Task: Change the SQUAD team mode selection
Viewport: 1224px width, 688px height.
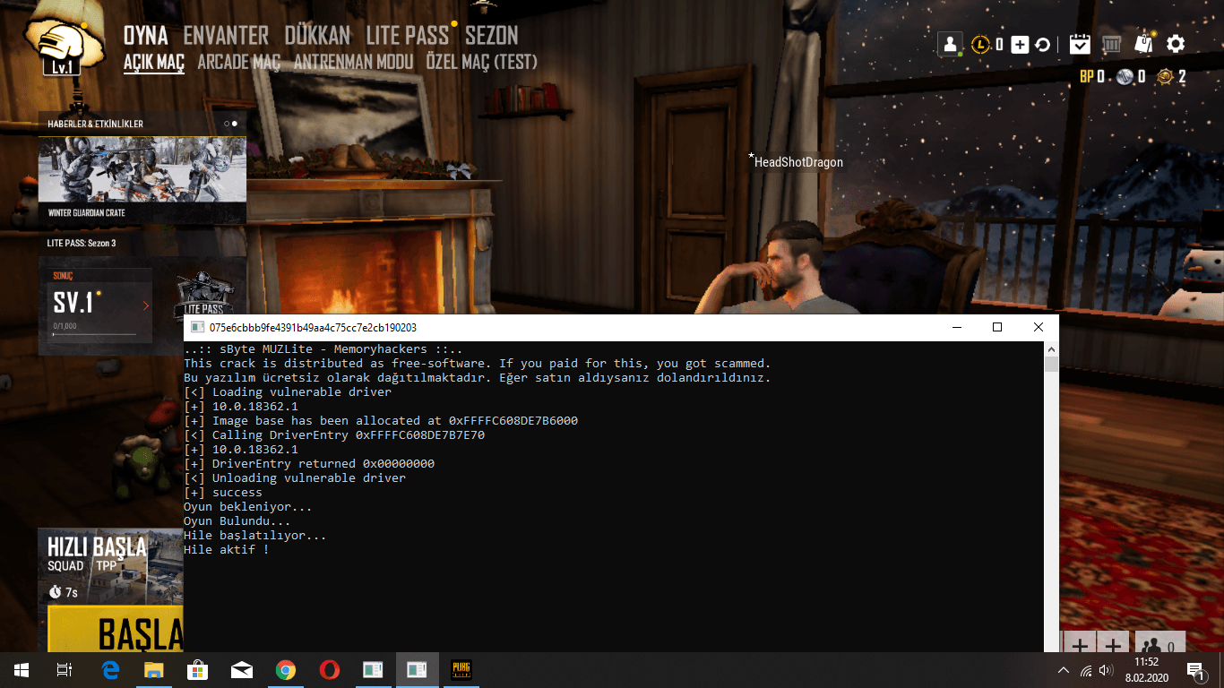Action: point(65,566)
